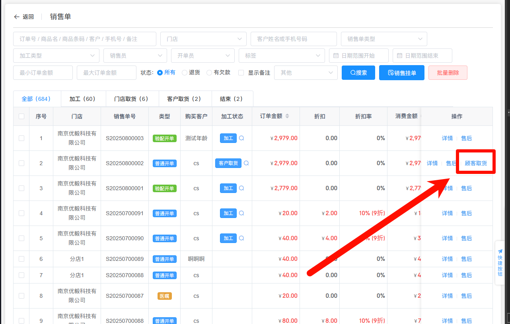Select the 退货 status radio button

[185, 73]
